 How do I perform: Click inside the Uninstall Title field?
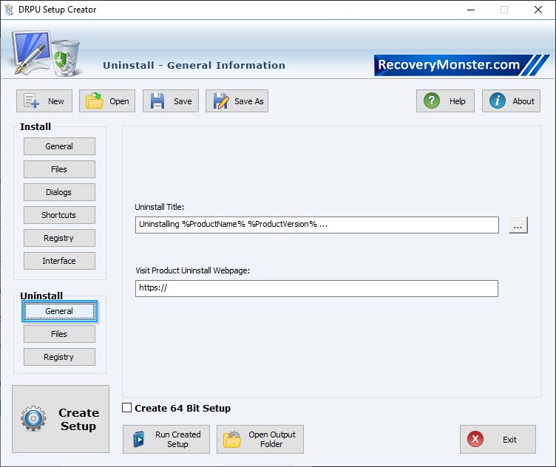tap(317, 225)
